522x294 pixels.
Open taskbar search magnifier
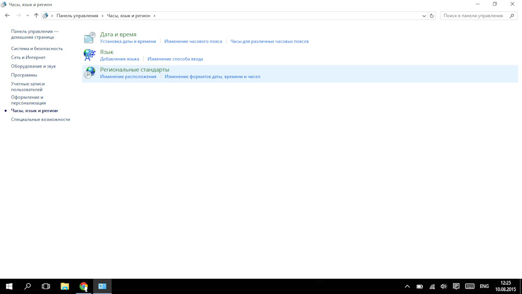pyautogui.click(x=28, y=286)
